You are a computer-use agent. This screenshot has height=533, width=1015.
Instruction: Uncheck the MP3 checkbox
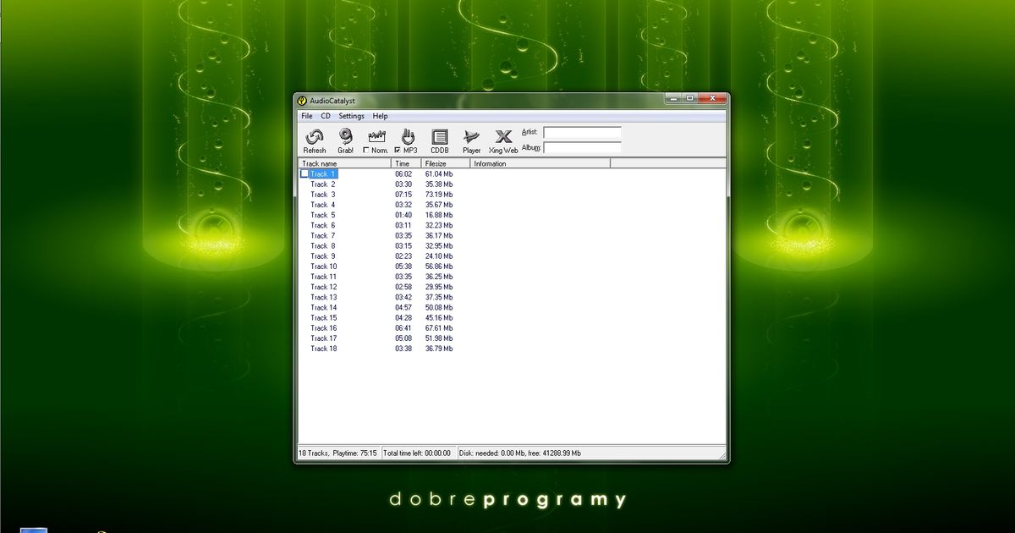398,151
